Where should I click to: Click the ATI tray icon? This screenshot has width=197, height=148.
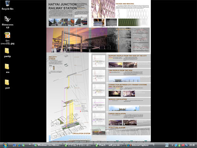183,145
